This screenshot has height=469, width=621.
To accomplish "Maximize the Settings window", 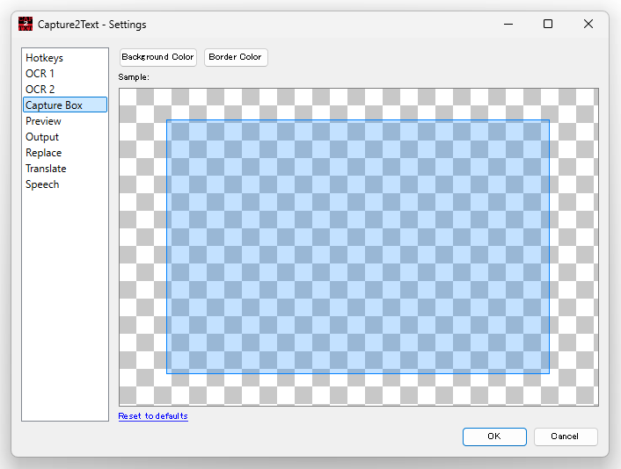I will pyautogui.click(x=548, y=24).
